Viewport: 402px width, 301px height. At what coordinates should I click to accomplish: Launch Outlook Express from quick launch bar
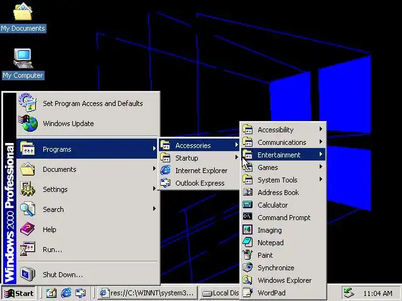click(80, 293)
